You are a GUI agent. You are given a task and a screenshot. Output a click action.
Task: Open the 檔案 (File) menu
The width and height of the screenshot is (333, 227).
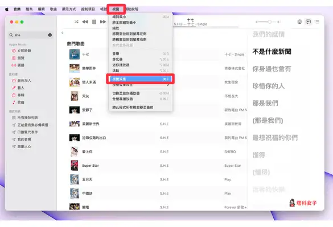29,9
